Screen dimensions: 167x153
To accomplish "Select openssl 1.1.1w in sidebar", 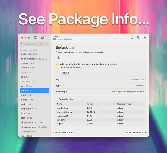I will [34, 63].
